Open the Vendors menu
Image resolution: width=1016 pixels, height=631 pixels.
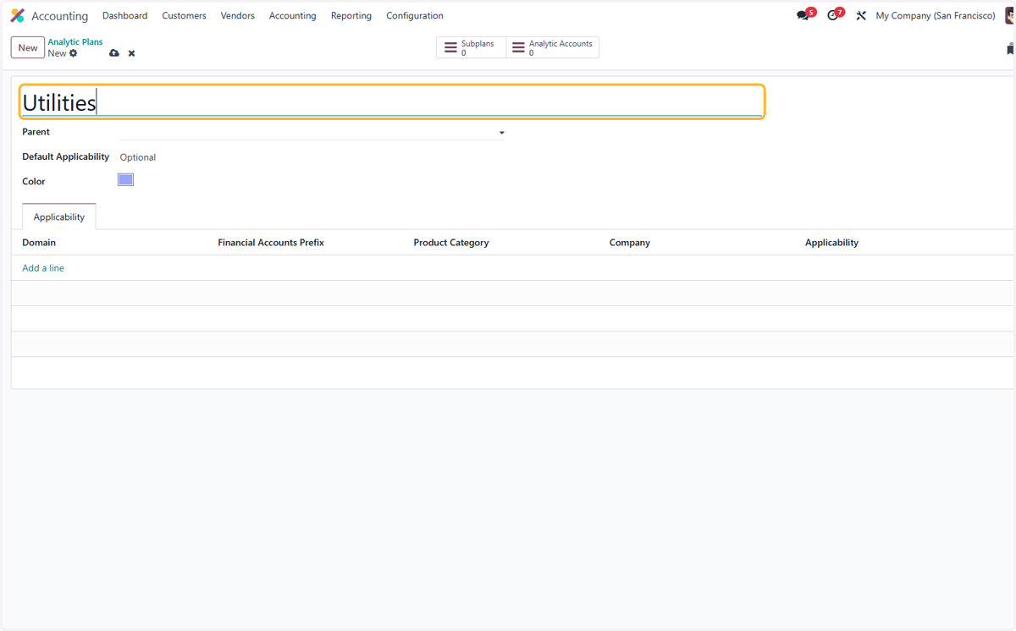pyautogui.click(x=237, y=16)
